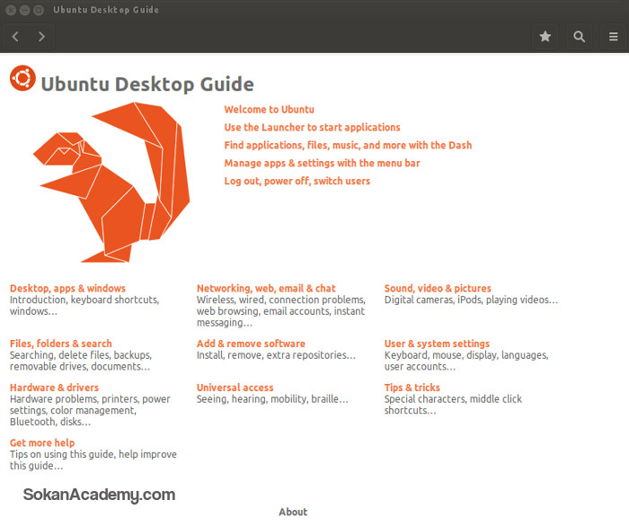Open Hardware & drivers topic
Viewport: 629px width, 527px height.
(54, 388)
